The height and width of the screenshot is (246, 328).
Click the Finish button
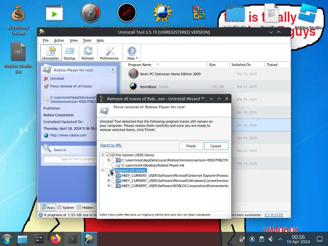pyautogui.click(x=191, y=146)
